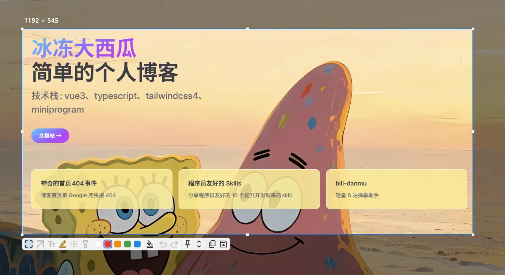Click the up-down chevron scroll capture icon
505x275 pixels.
[199, 244]
